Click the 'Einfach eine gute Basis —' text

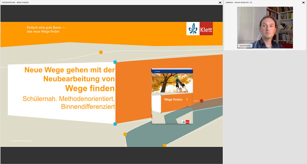46,28
